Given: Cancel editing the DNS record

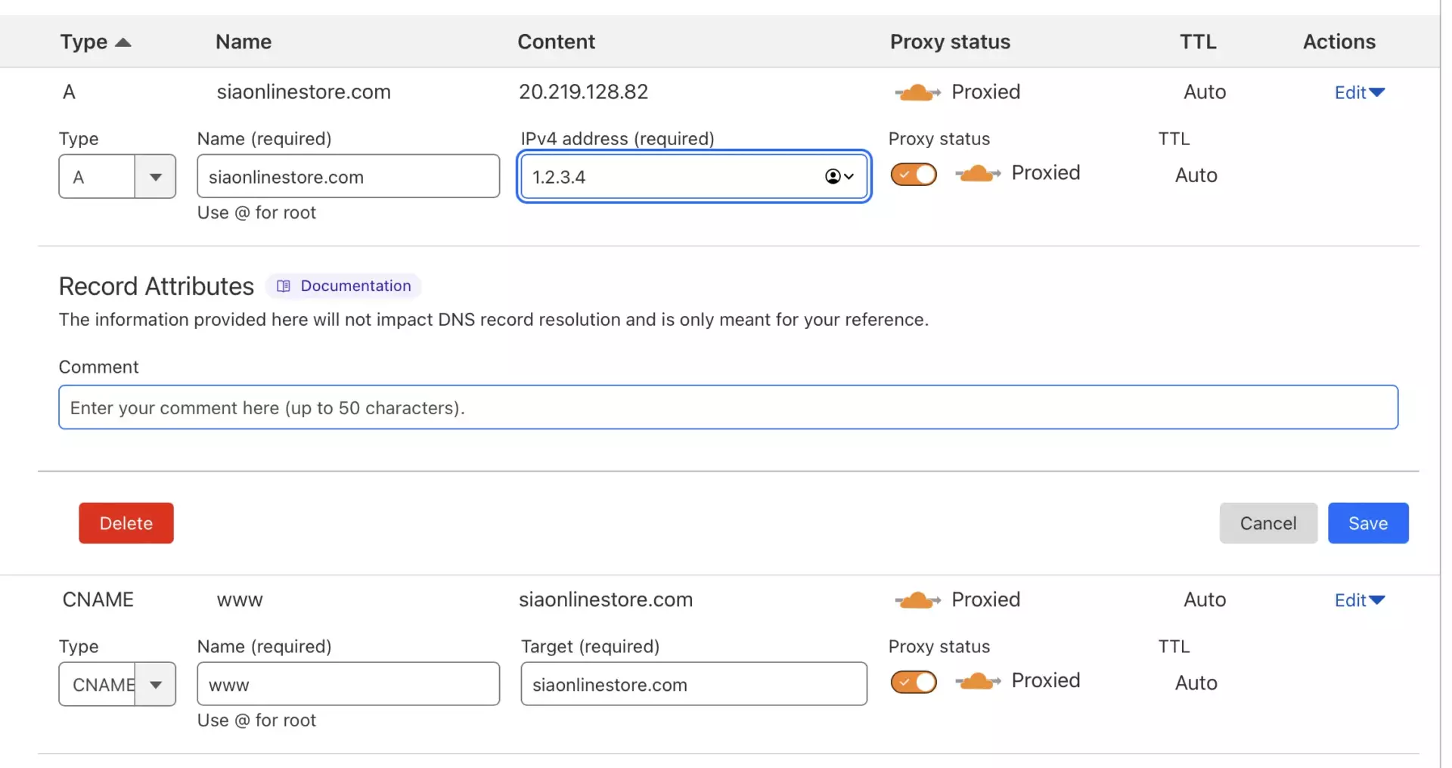Looking at the screenshot, I should 1267,523.
